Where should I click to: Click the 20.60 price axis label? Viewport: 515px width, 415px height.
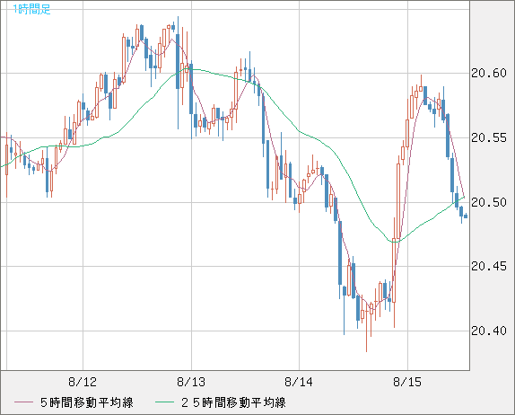pos(489,73)
